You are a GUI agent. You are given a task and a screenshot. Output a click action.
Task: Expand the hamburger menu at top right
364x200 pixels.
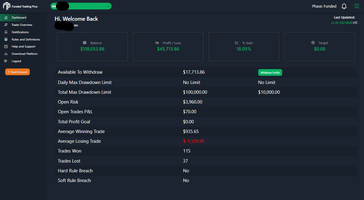coord(356,6)
